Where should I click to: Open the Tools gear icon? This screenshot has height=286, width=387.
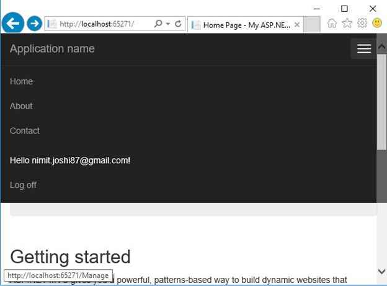[362, 23]
